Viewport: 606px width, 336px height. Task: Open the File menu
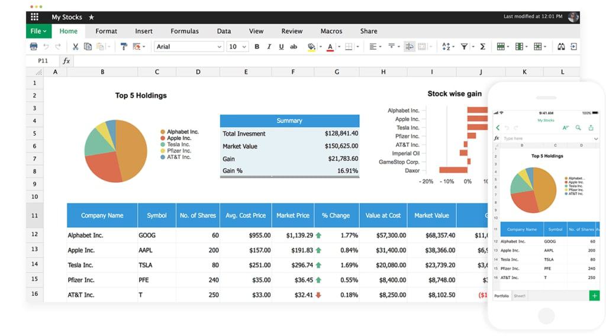(38, 31)
